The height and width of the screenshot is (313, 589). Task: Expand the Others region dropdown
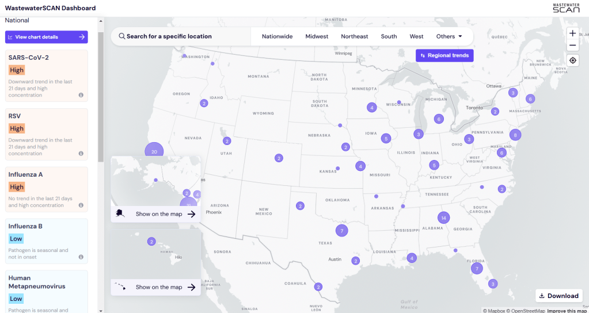click(x=449, y=36)
